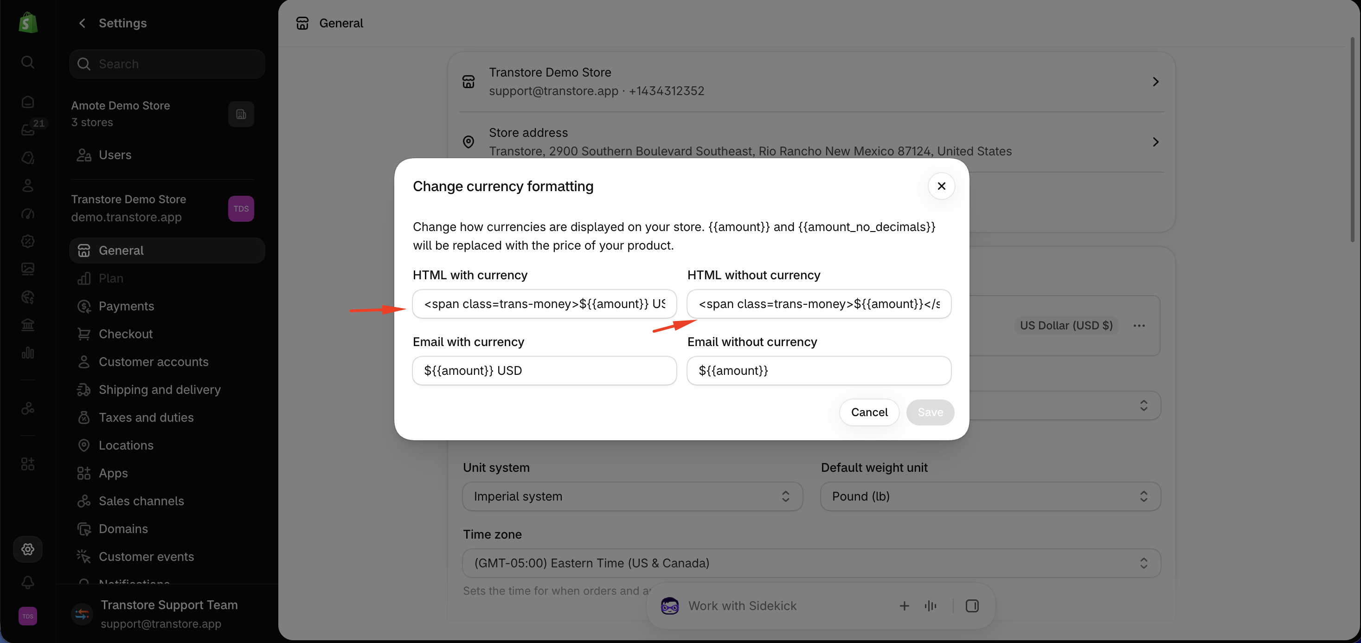Viewport: 1361px width, 643px height.
Task: Select General in settings menu
Action: [x=167, y=251]
